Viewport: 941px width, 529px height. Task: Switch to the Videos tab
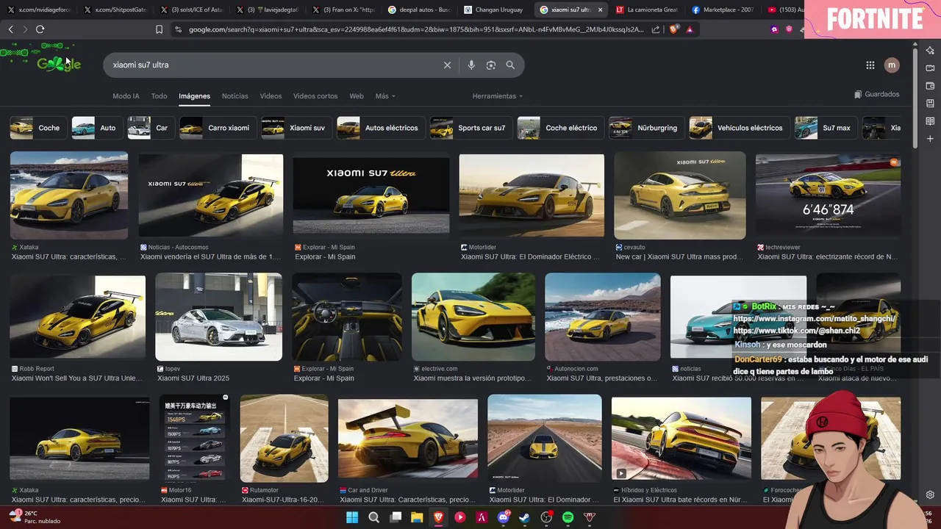pos(271,96)
